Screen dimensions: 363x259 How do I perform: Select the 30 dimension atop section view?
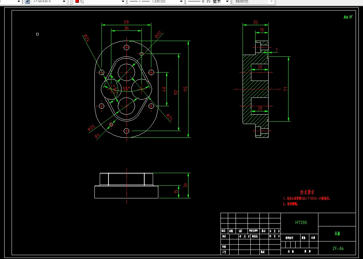pyautogui.click(x=255, y=22)
